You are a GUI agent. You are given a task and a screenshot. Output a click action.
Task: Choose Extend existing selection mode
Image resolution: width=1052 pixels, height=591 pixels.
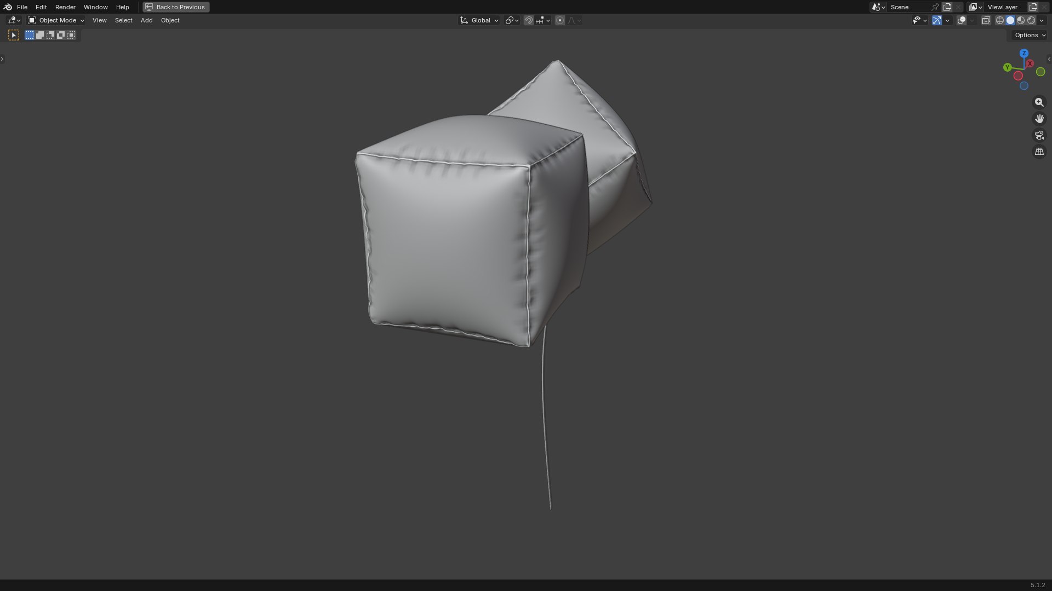pyautogui.click(x=40, y=35)
